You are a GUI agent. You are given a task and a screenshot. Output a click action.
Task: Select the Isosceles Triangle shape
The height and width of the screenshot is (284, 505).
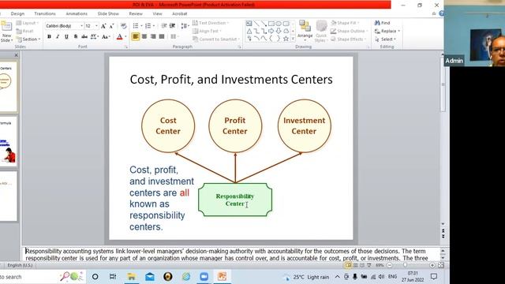point(249,31)
